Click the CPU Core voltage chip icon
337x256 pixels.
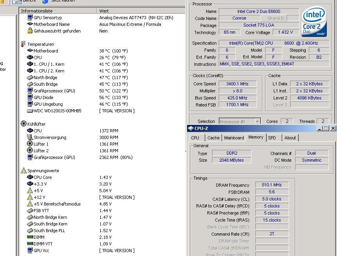tap(30, 177)
